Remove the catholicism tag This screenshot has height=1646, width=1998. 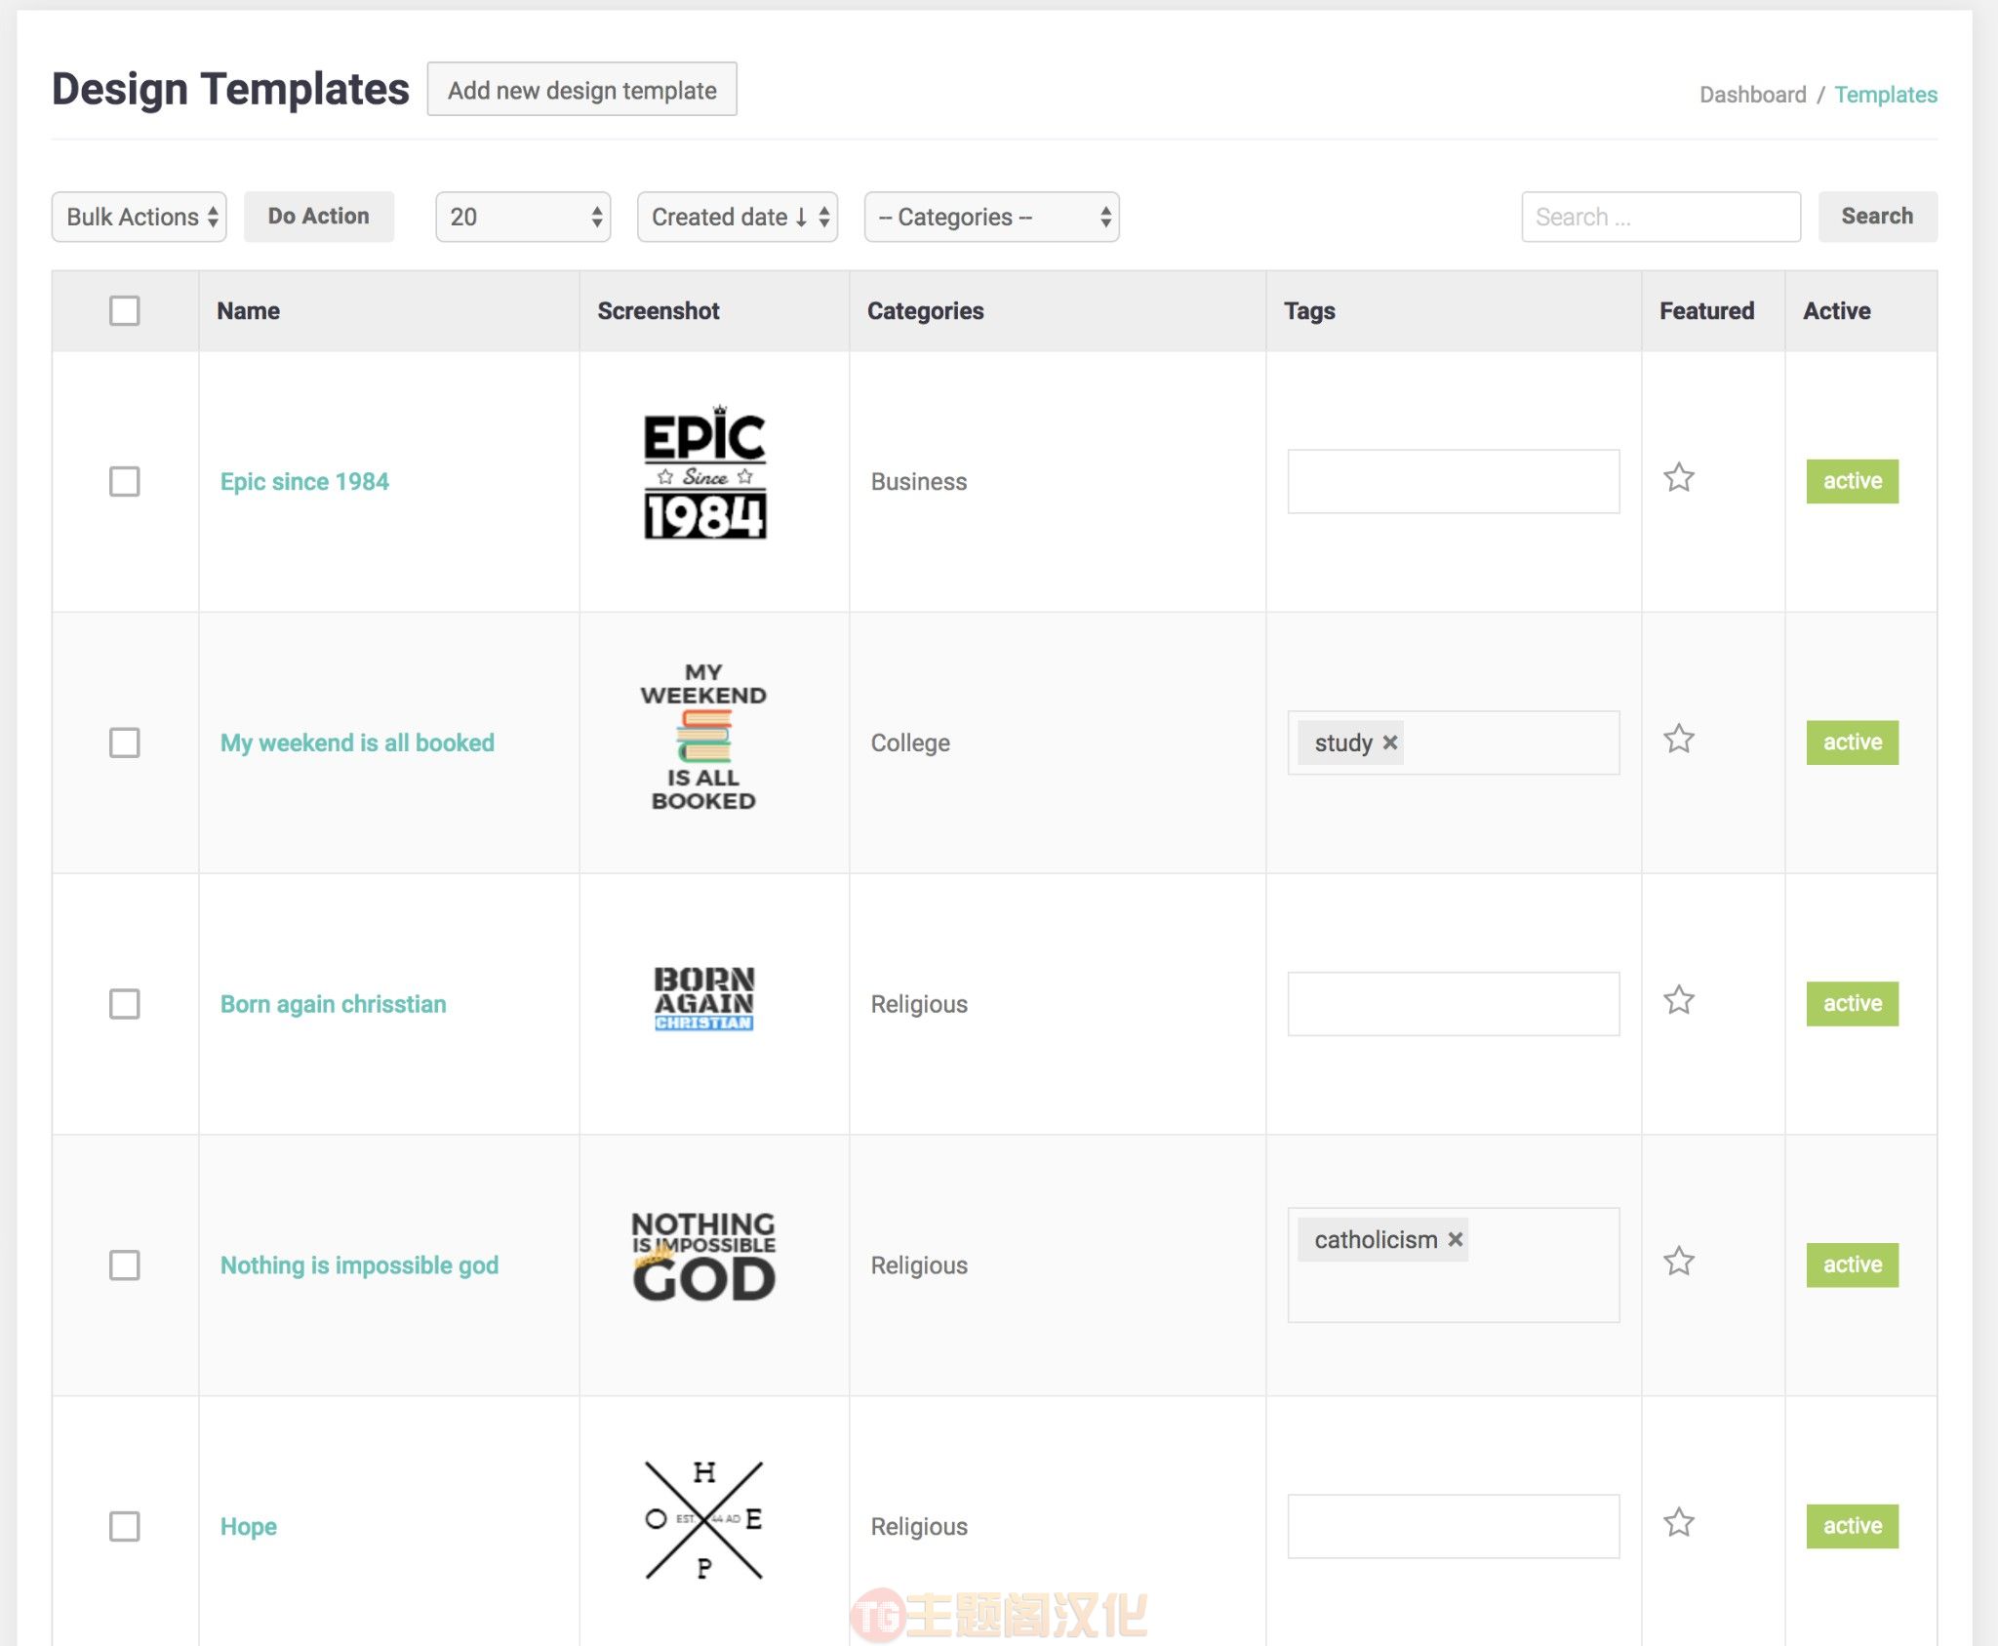tap(1455, 1239)
